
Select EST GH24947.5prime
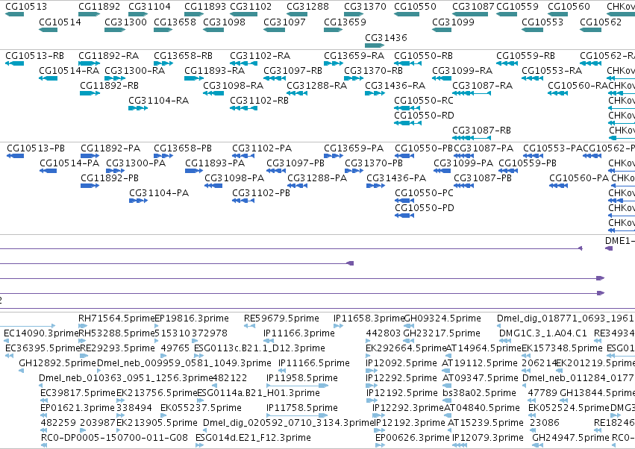click(571, 438)
